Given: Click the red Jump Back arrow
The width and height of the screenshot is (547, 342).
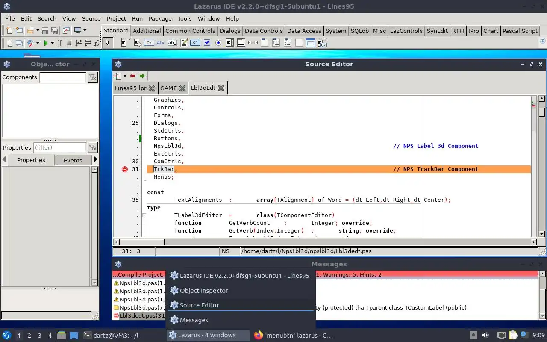Looking at the screenshot, I should point(132,76).
